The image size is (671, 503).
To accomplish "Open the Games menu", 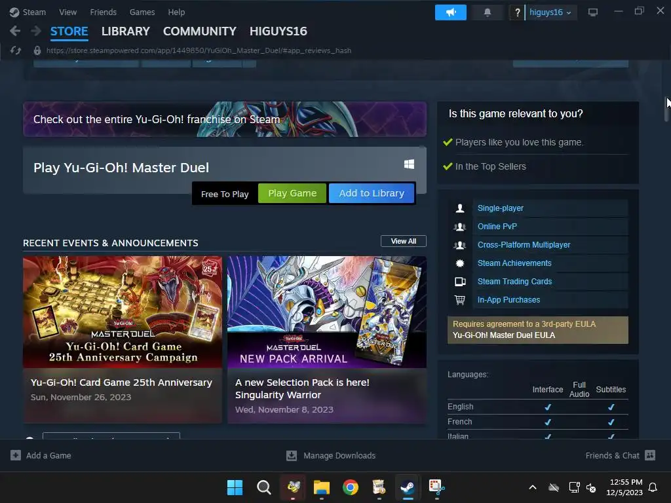I will click(142, 12).
